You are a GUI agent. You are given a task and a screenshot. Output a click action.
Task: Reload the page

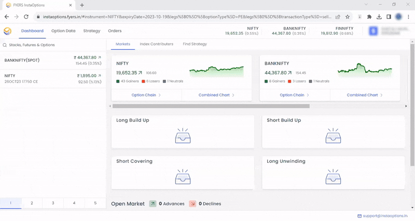coord(26,17)
